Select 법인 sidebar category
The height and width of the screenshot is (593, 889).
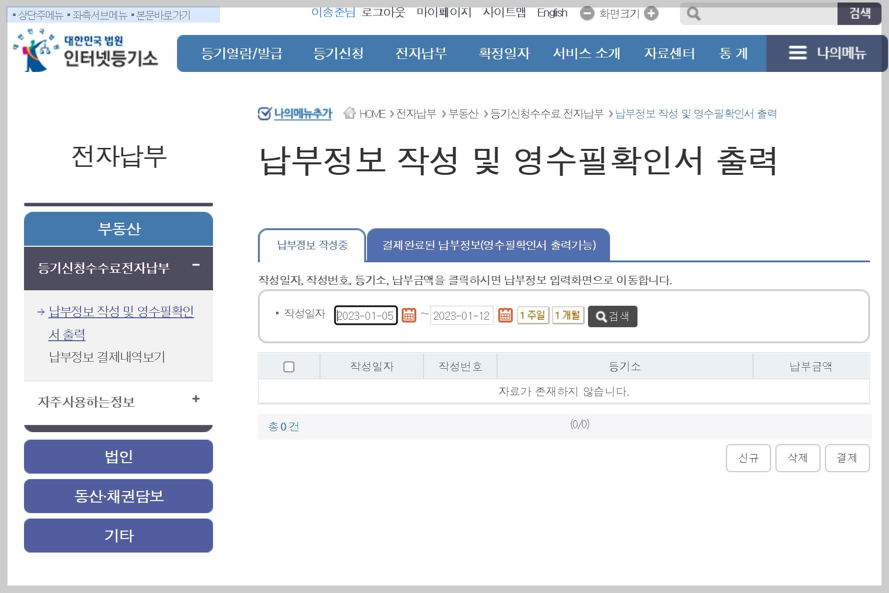pyautogui.click(x=118, y=457)
